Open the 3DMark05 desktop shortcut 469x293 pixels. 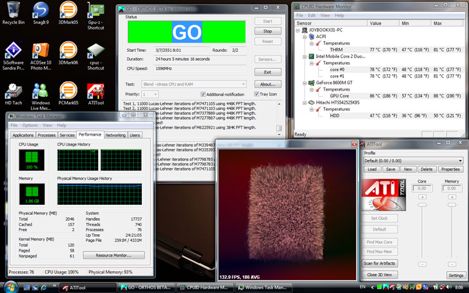click(68, 13)
